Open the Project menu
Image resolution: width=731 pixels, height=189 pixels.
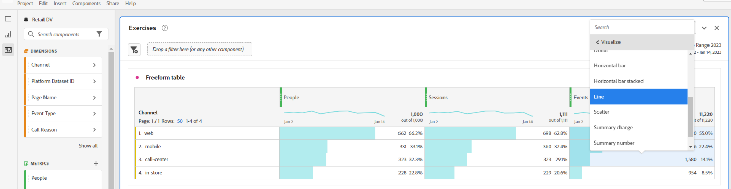pyautogui.click(x=25, y=3)
